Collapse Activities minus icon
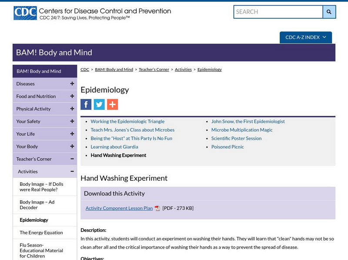Viewport: 348px width, 260px height. click(72, 171)
